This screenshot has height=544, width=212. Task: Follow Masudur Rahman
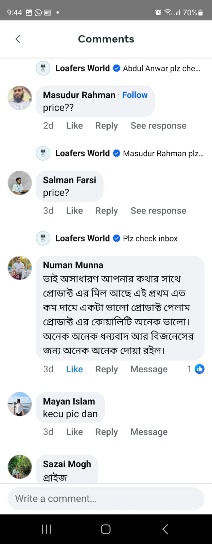[x=135, y=95]
